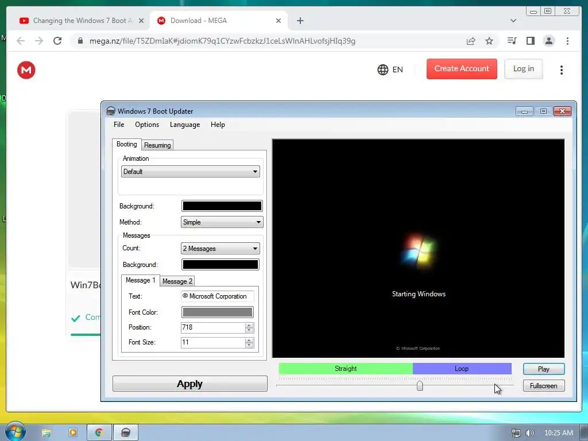
Task: Click the Position value field 718
Action: click(x=213, y=327)
